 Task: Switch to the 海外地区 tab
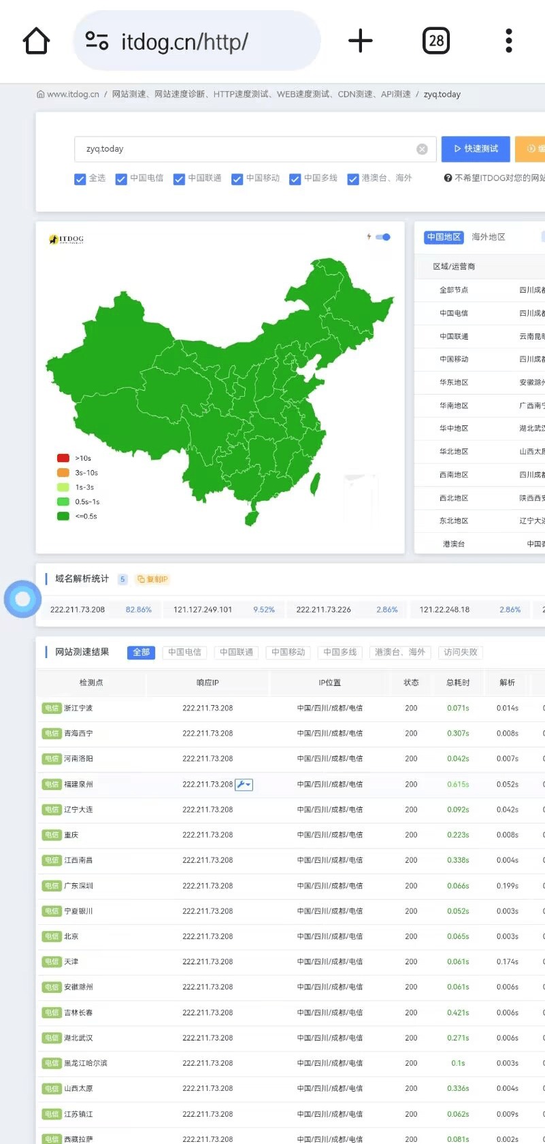pyautogui.click(x=489, y=237)
